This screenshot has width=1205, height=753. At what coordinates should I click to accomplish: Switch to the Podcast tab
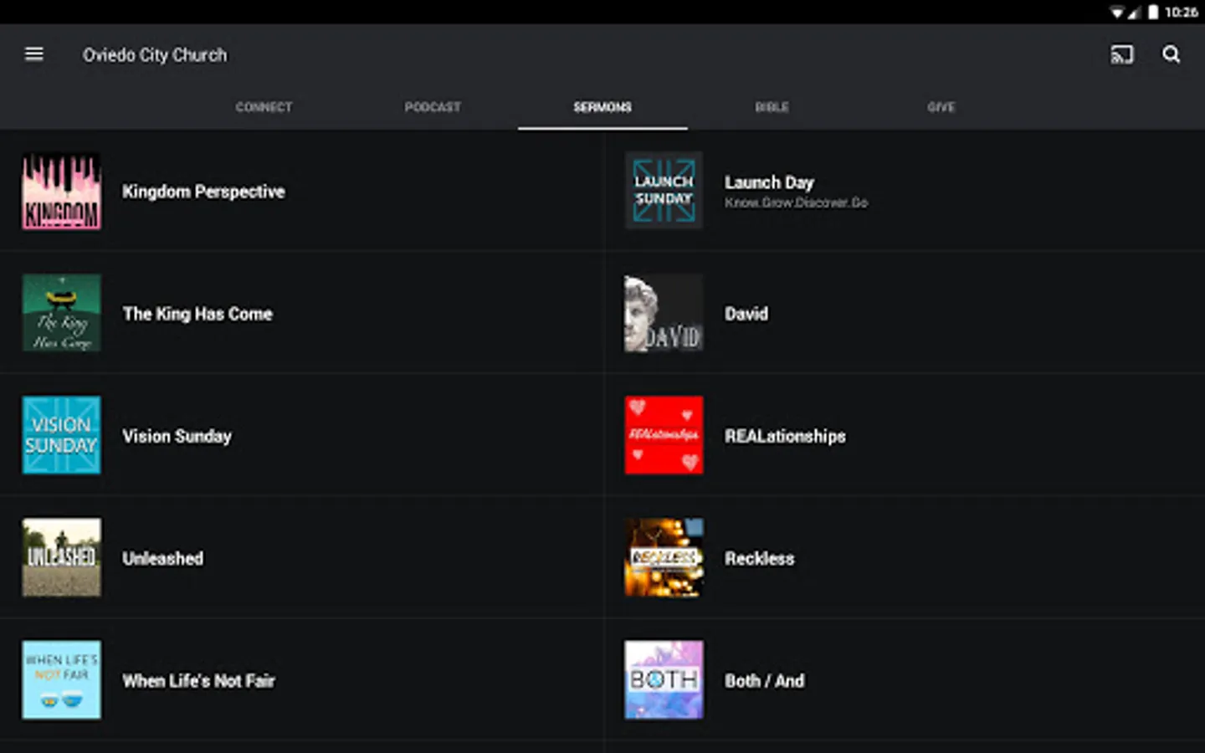(x=433, y=107)
